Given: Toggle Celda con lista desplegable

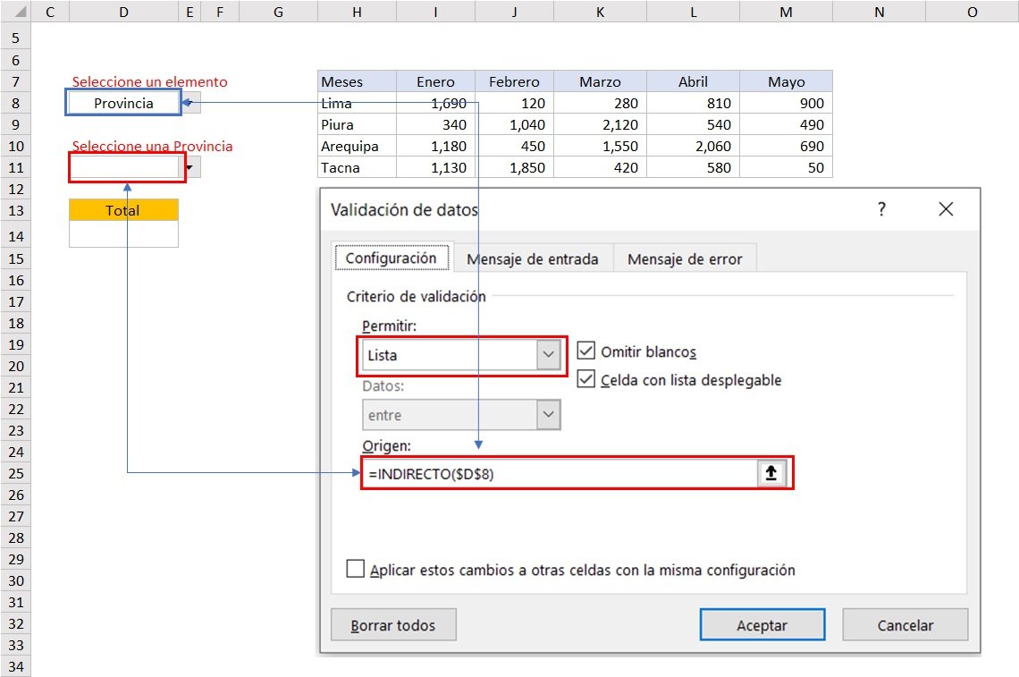Looking at the screenshot, I should point(585,379).
